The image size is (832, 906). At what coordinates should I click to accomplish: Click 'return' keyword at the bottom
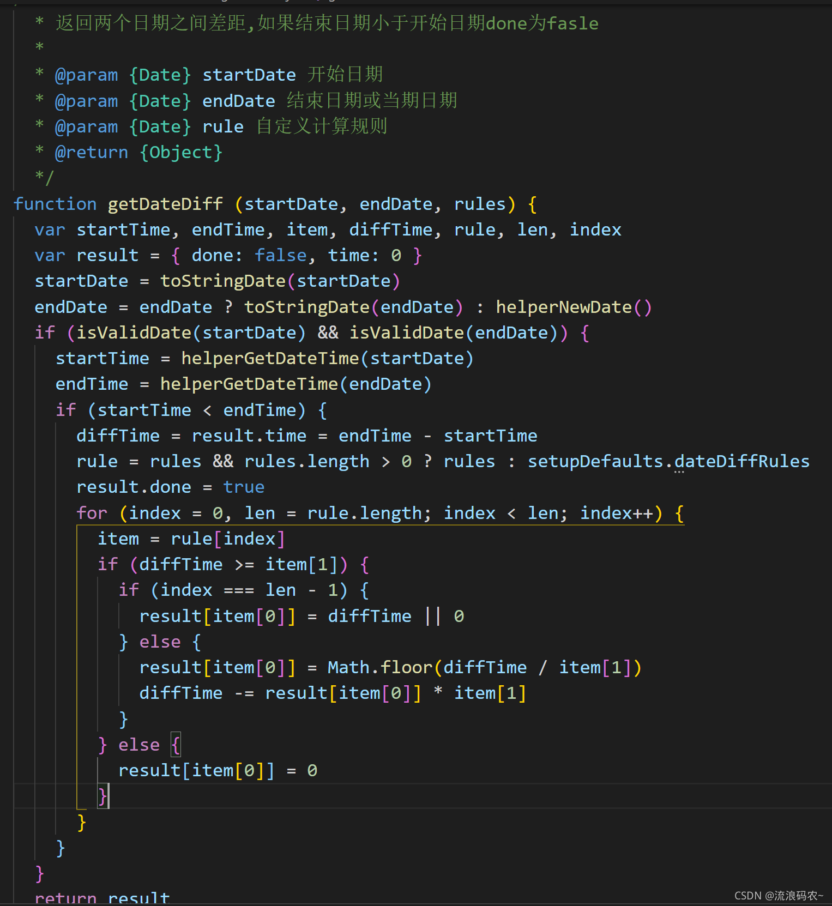tap(65, 897)
